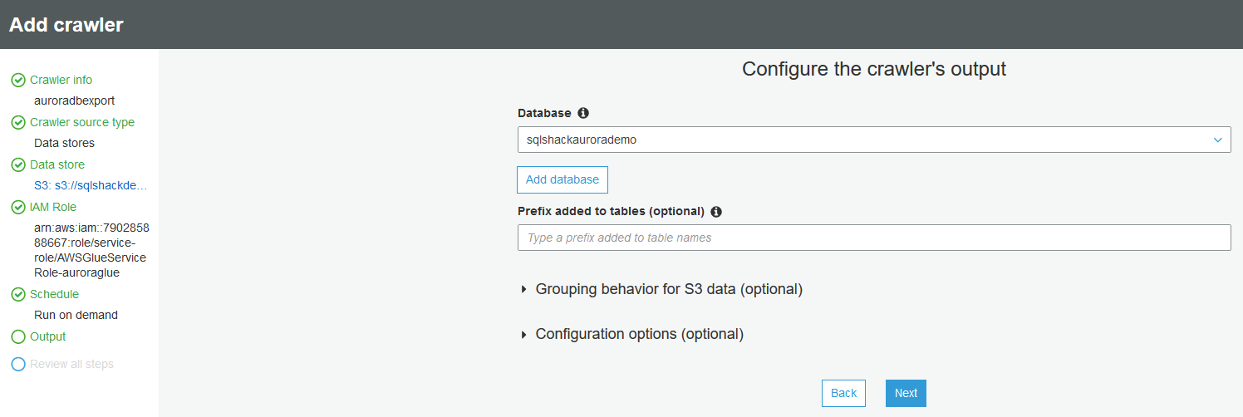
Task: Go Back to the previous step
Action: 843,394
